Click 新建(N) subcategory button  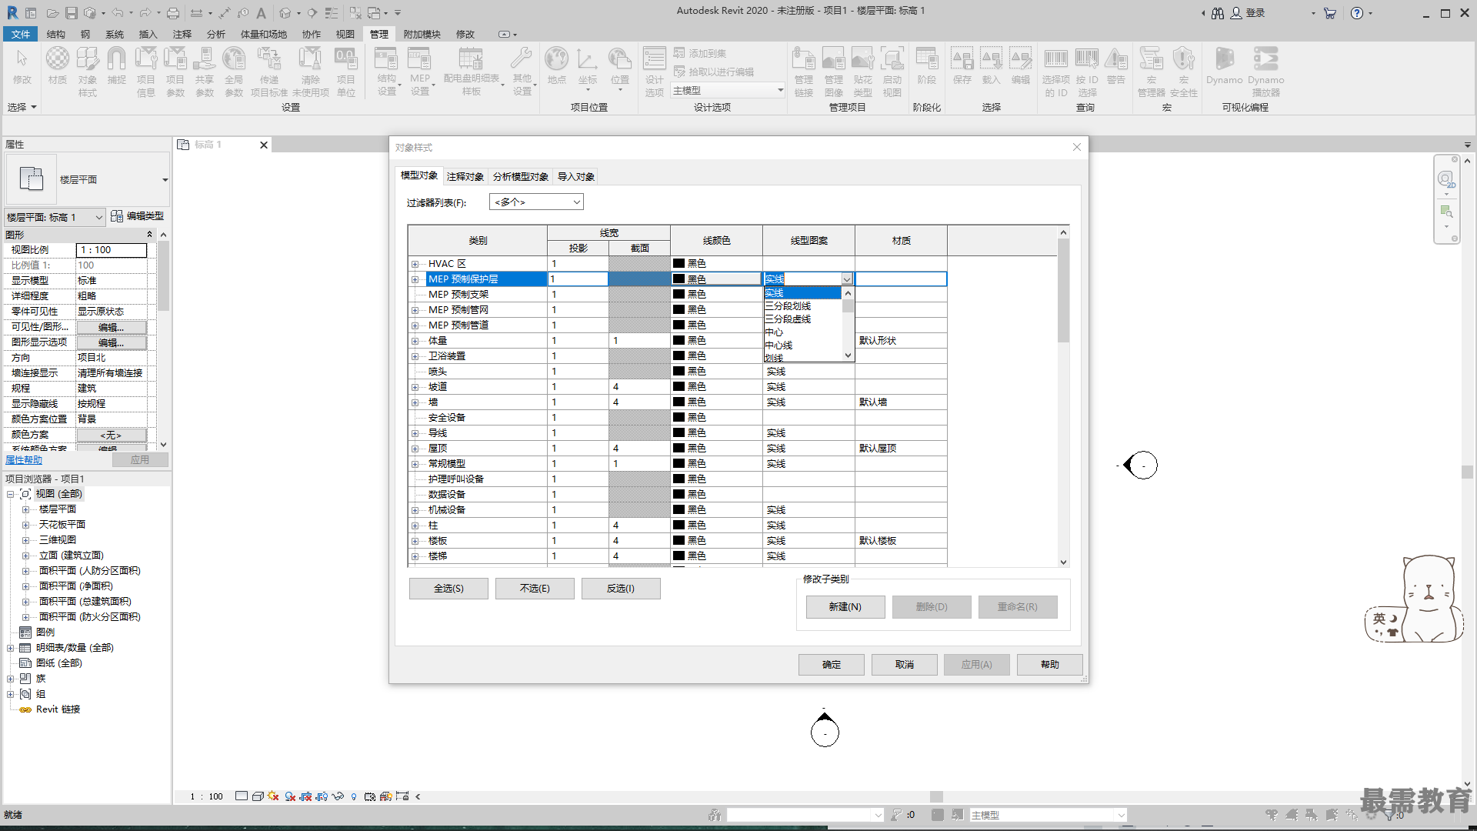click(845, 607)
